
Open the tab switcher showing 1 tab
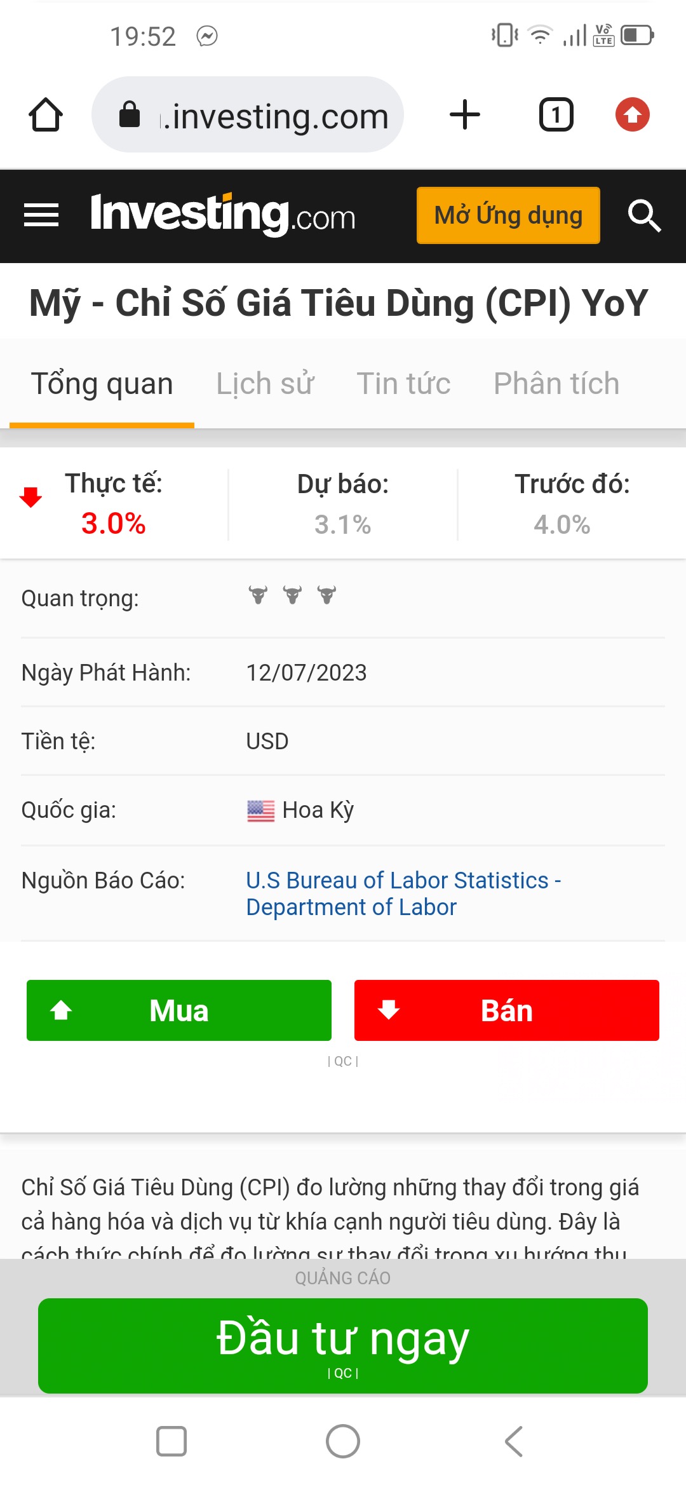coord(556,115)
